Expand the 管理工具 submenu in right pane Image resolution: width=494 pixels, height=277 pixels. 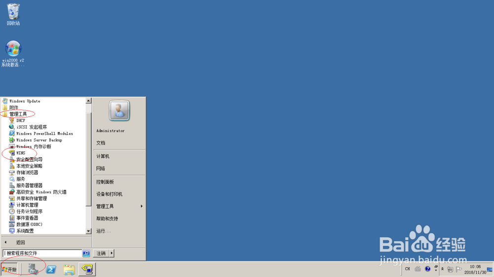(x=119, y=207)
